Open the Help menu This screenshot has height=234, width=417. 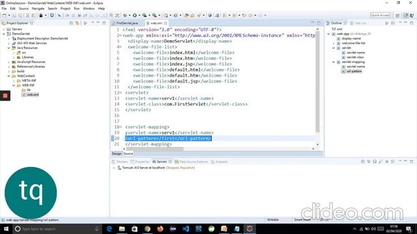tap(102, 8)
